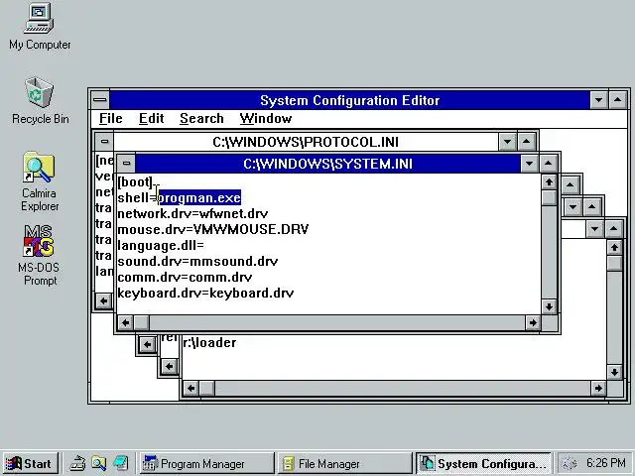Open SYSTEM.INI window control-menu box
Viewport: 635px width, 476px height.
tap(126, 164)
